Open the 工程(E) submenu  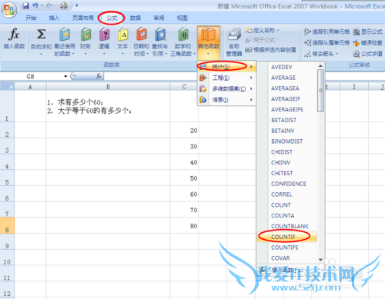point(227,78)
